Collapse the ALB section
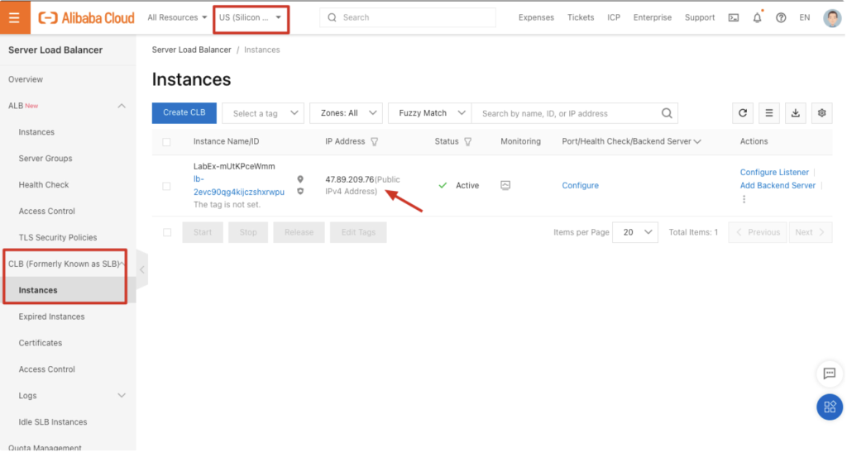 tap(122, 107)
